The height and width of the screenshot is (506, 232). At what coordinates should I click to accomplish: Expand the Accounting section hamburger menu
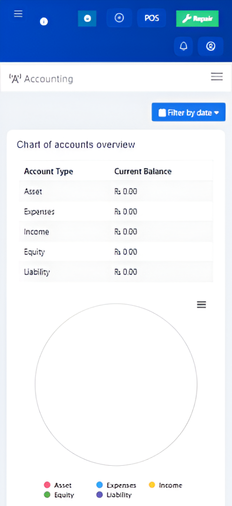click(x=217, y=76)
